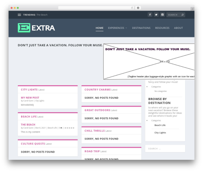Open Culture Quests category heading

pyautogui.click(x=33, y=144)
